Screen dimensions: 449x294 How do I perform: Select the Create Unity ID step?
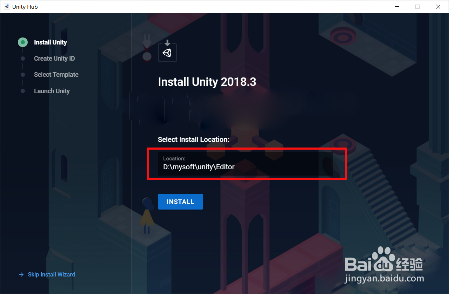(54, 59)
